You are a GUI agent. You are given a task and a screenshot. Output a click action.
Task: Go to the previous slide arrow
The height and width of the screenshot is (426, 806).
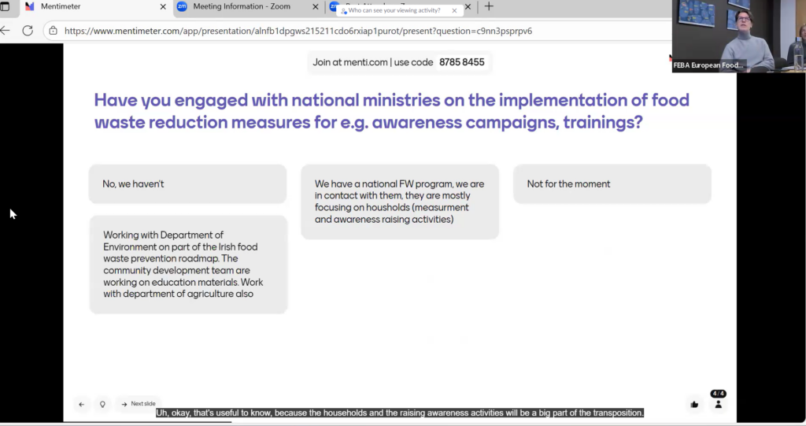coord(81,404)
